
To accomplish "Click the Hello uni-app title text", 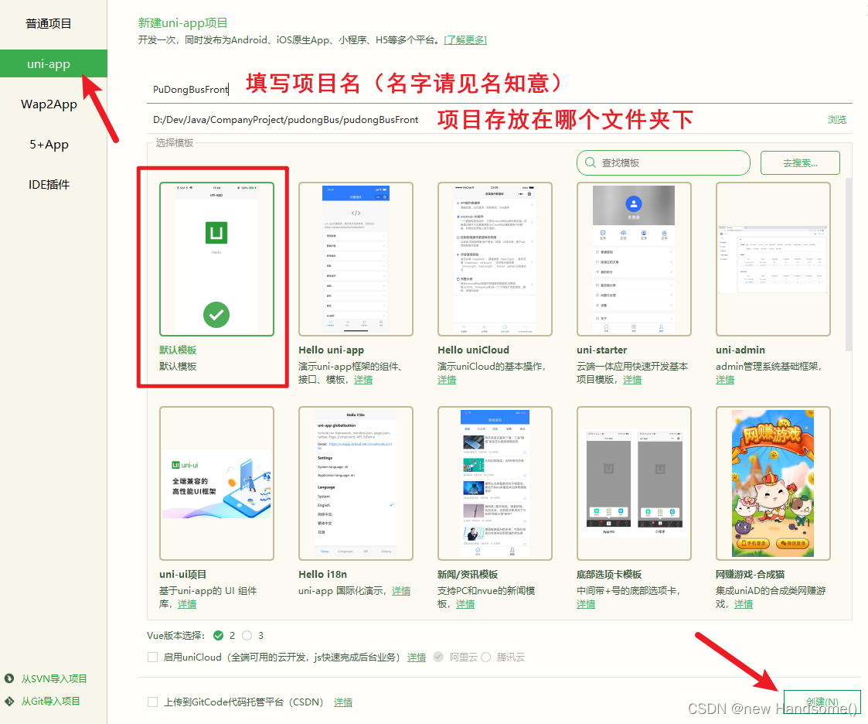I will point(331,350).
